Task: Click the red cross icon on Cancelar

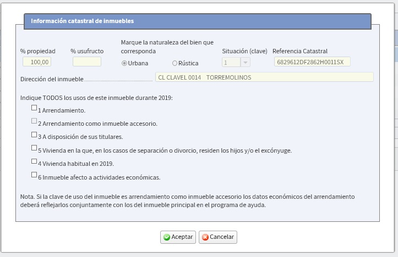Action: [205, 237]
